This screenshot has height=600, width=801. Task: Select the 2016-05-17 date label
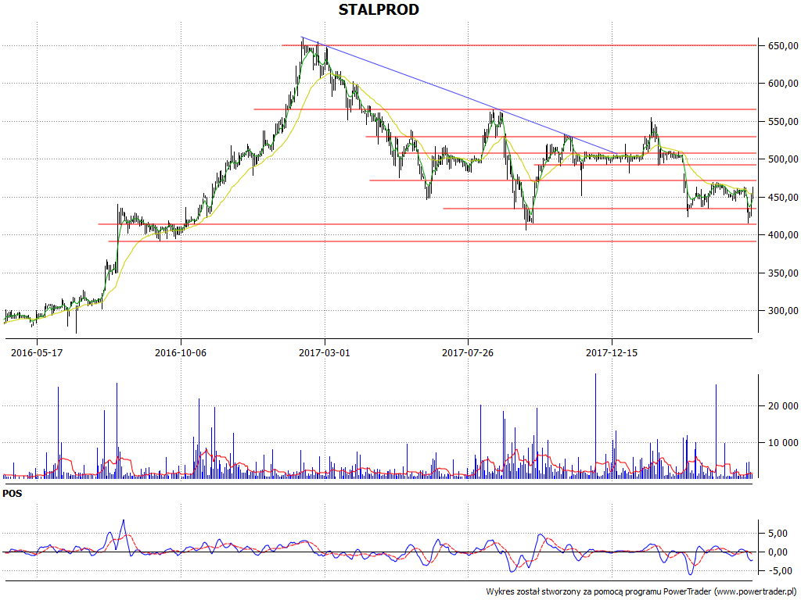tap(37, 352)
